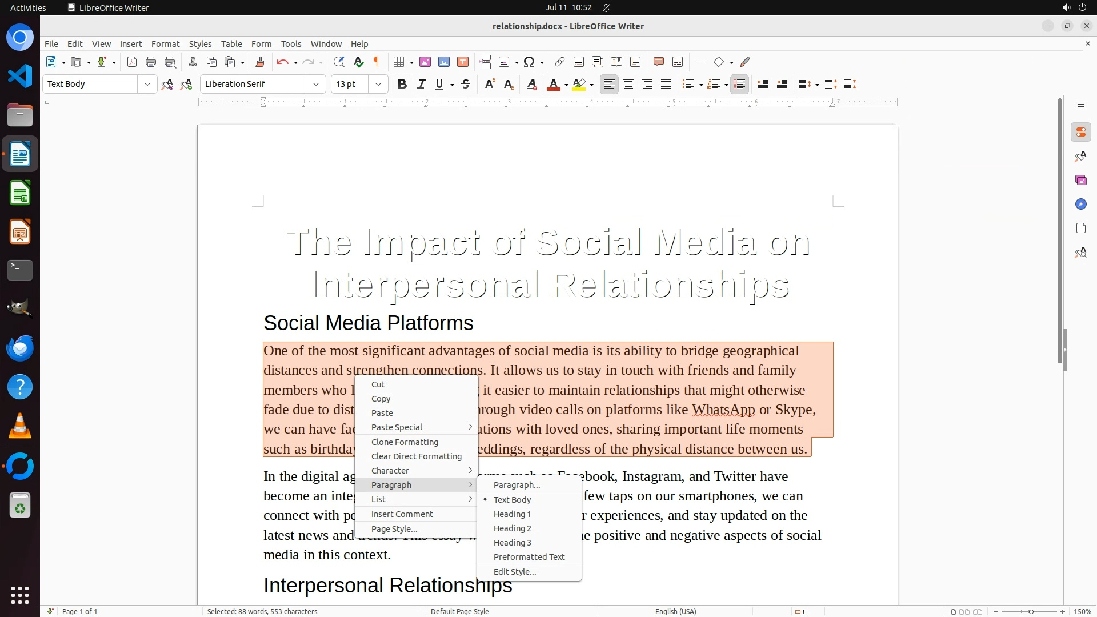Image resolution: width=1097 pixels, height=617 pixels.
Task: Toggle Bold formatting button
Action: (x=402, y=84)
